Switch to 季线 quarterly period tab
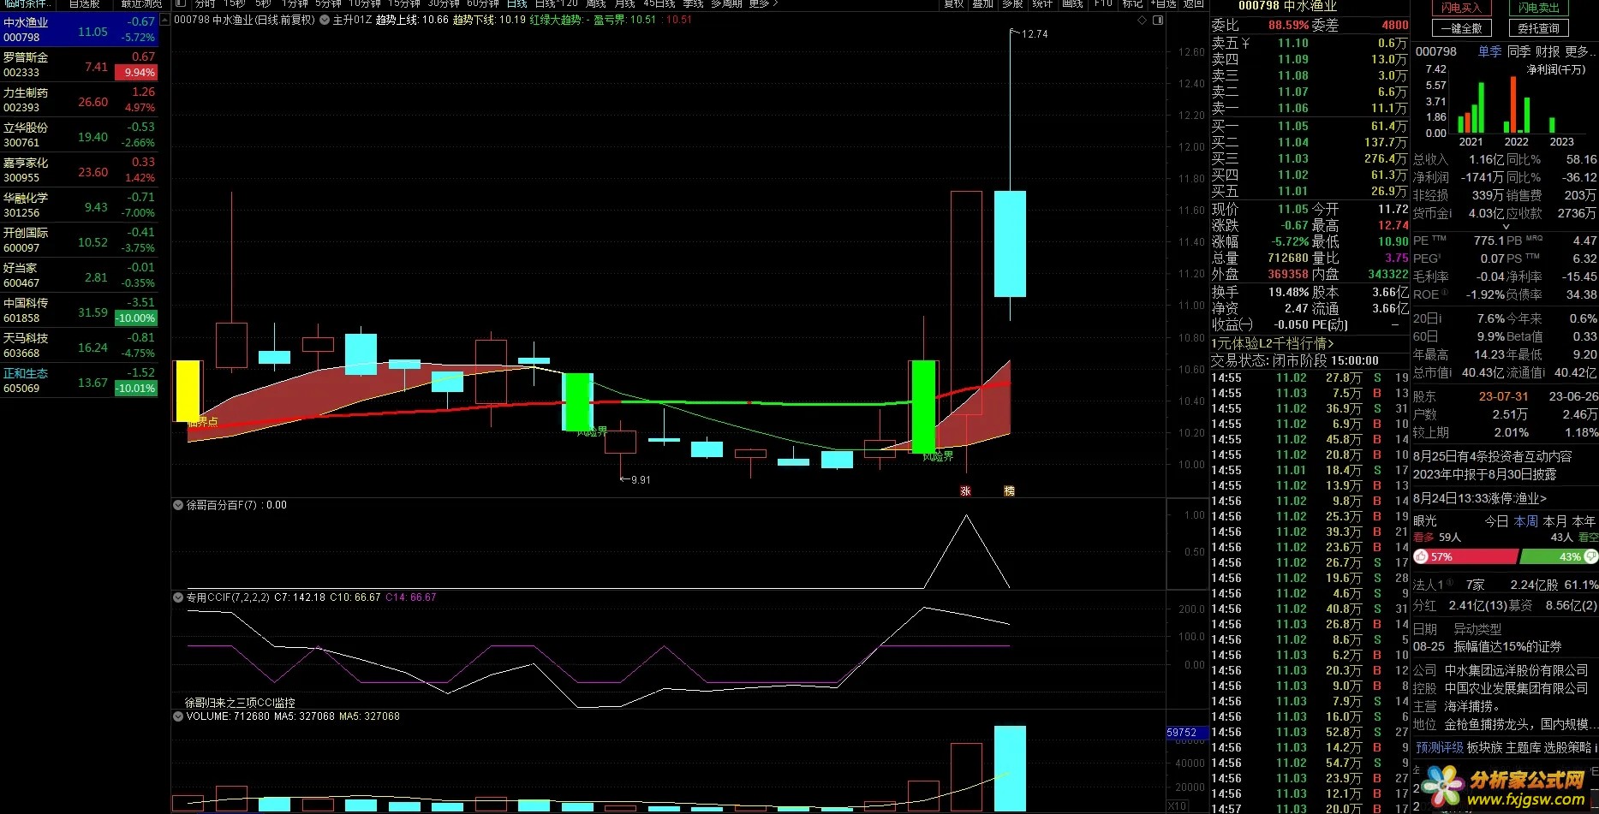 coord(693,4)
